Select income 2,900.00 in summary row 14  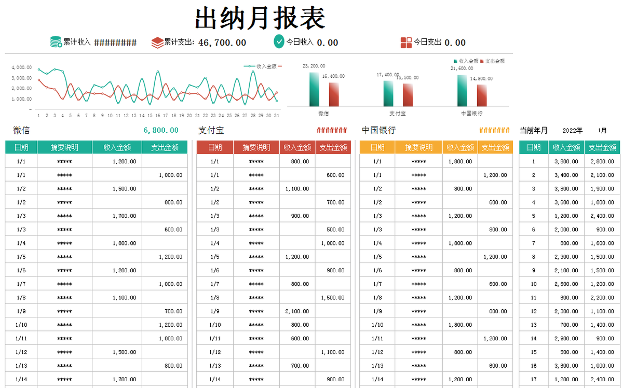tap(566, 339)
